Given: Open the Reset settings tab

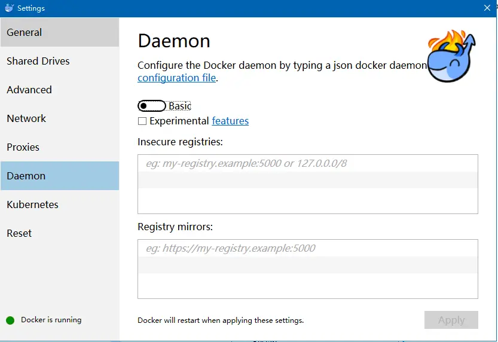Looking at the screenshot, I should (x=60, y=233).
